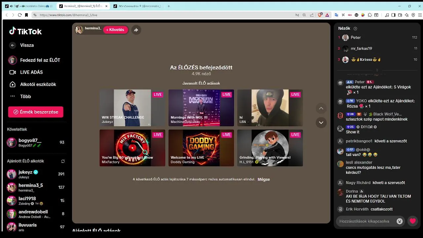Refresh the Ajánlott ÉLŐ alkotók list
Viewport: 423px width, 238px height.
[x=63, y=161]
